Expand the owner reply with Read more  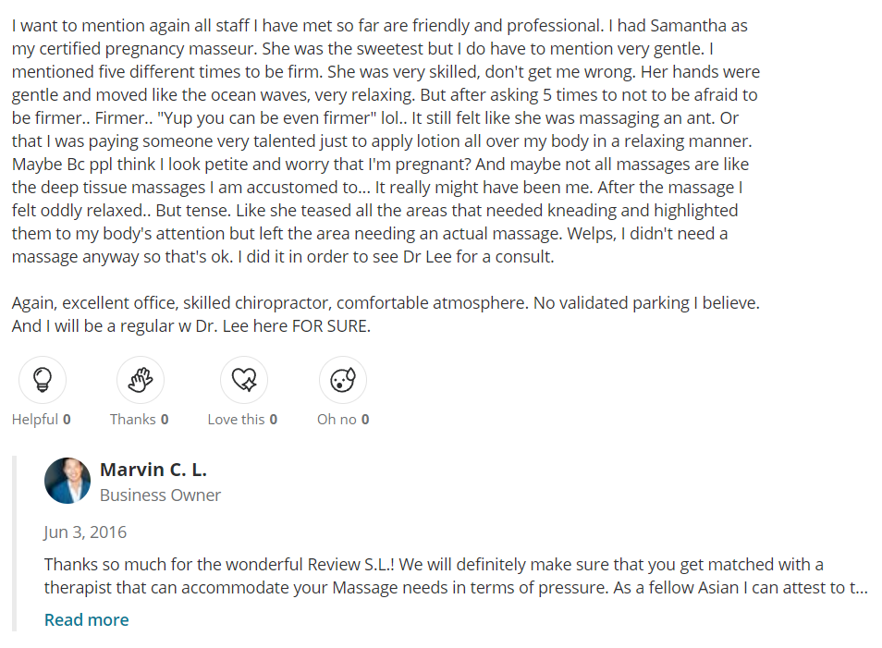tap(87, 620)
